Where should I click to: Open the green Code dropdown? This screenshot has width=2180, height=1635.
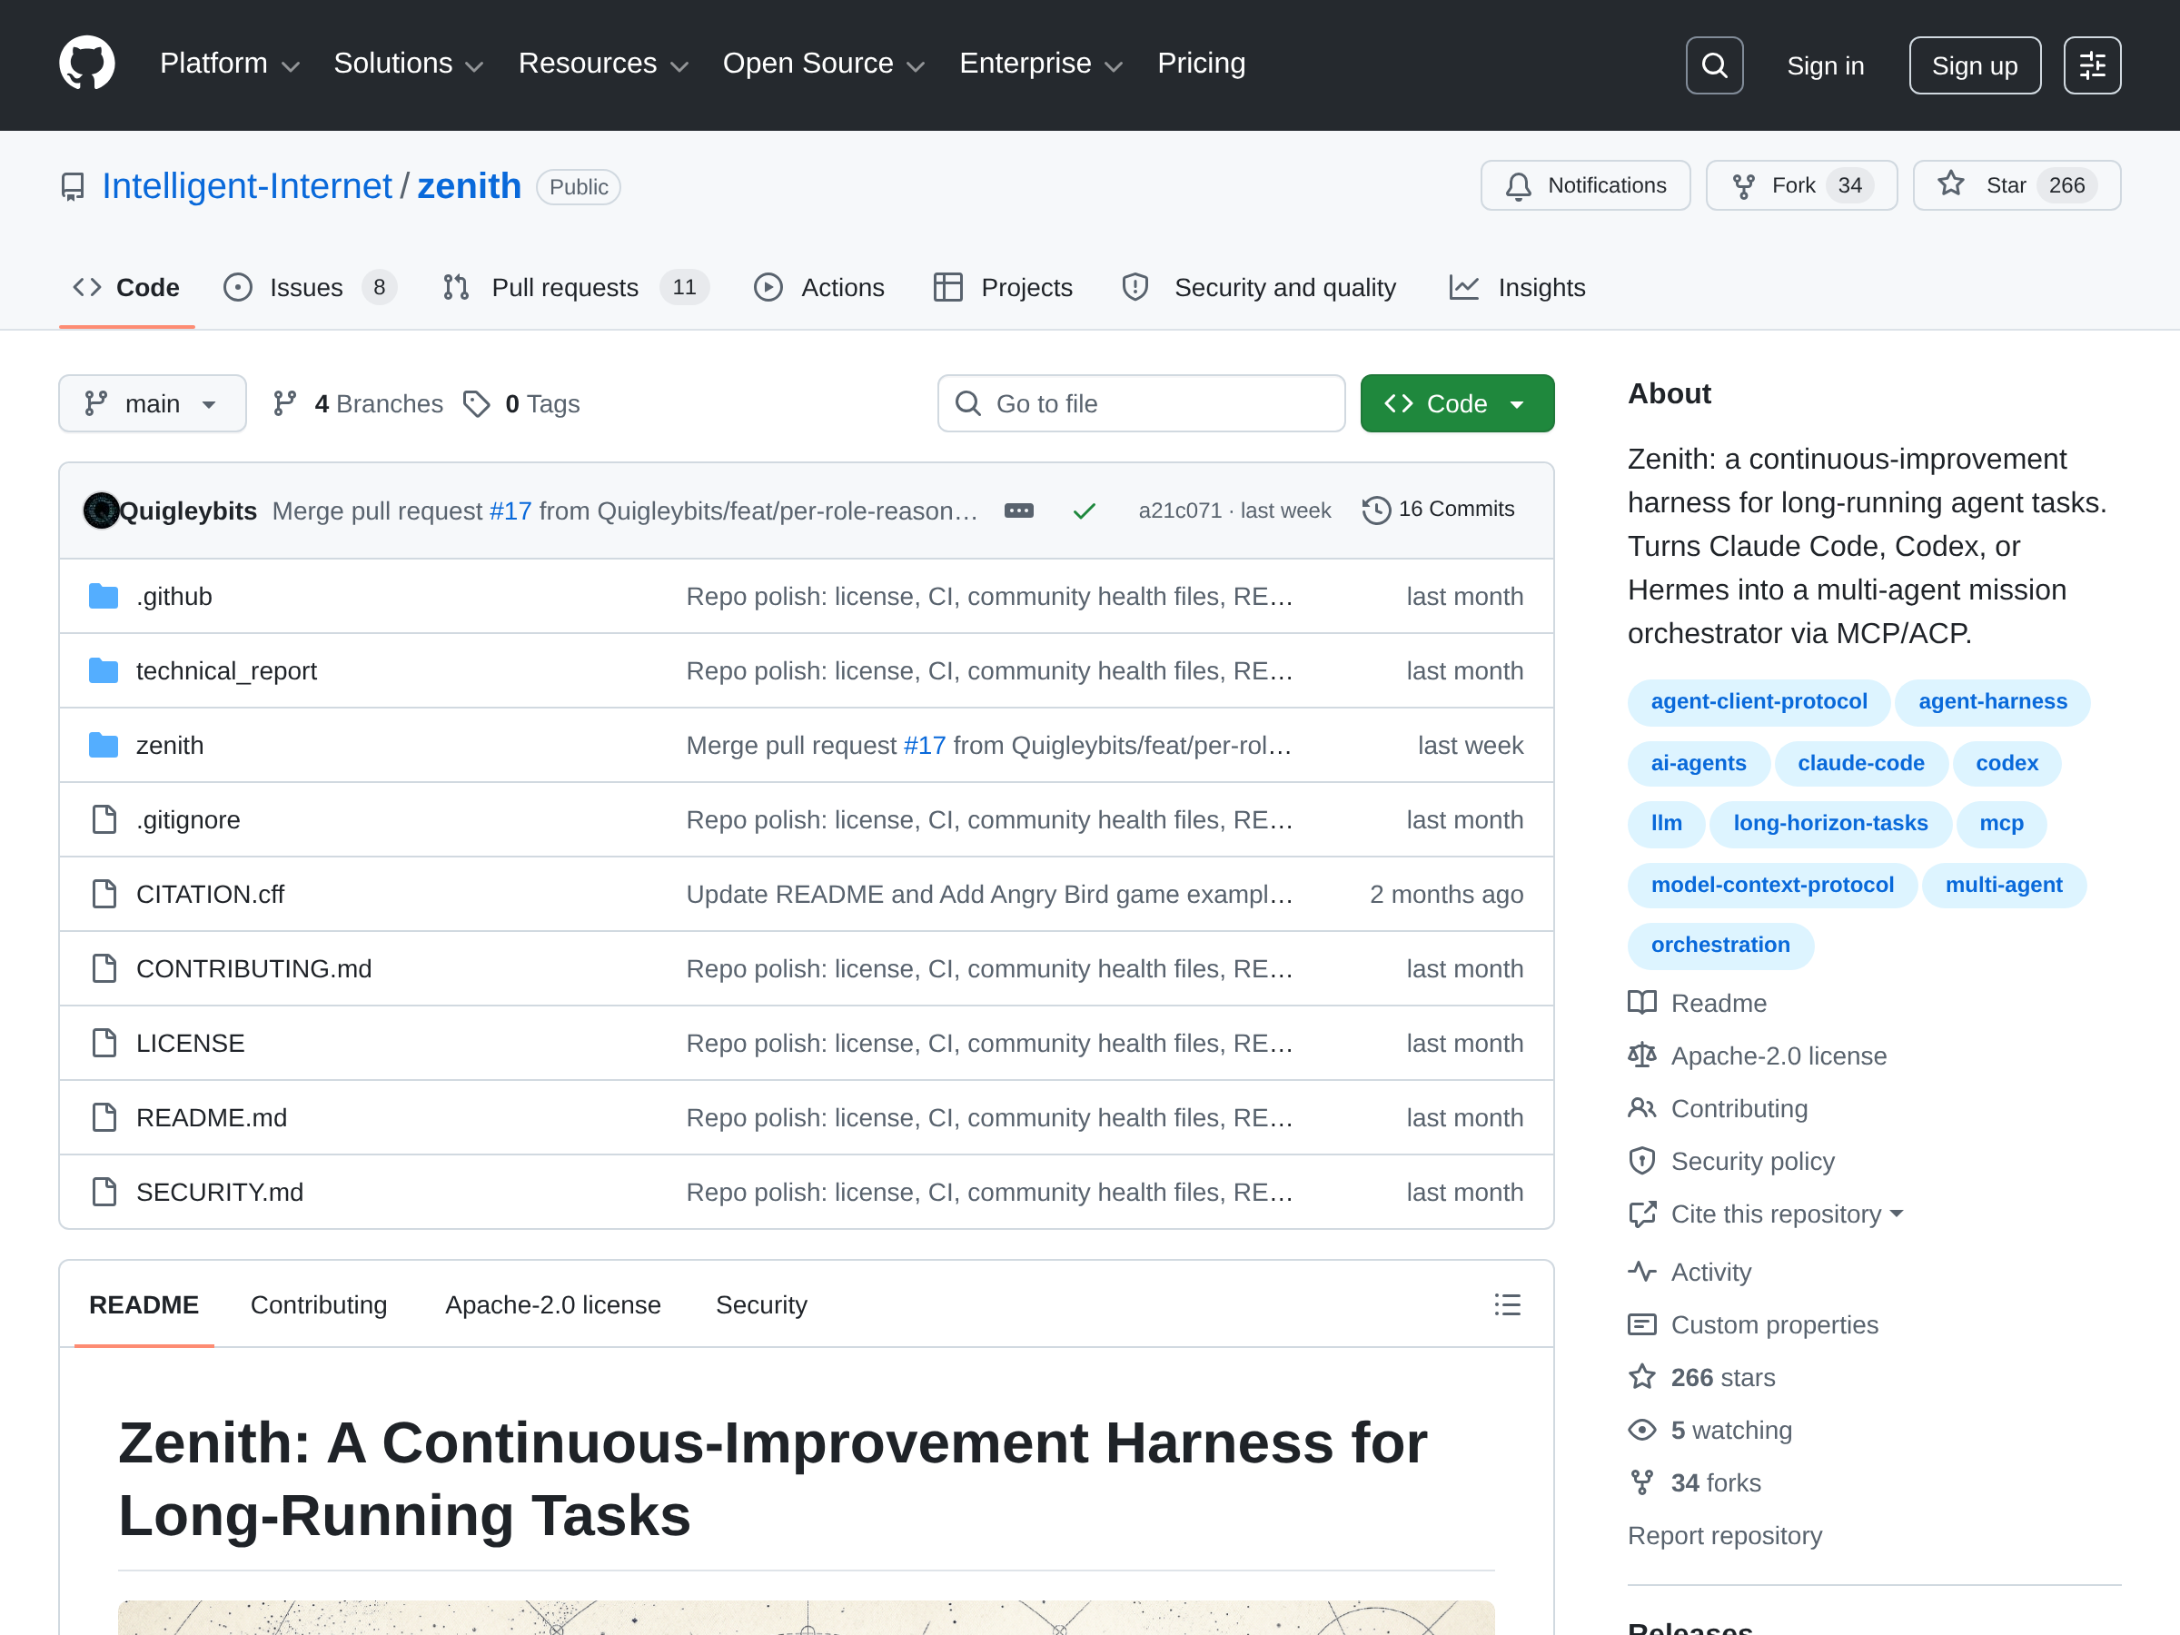coord(1457,403)
